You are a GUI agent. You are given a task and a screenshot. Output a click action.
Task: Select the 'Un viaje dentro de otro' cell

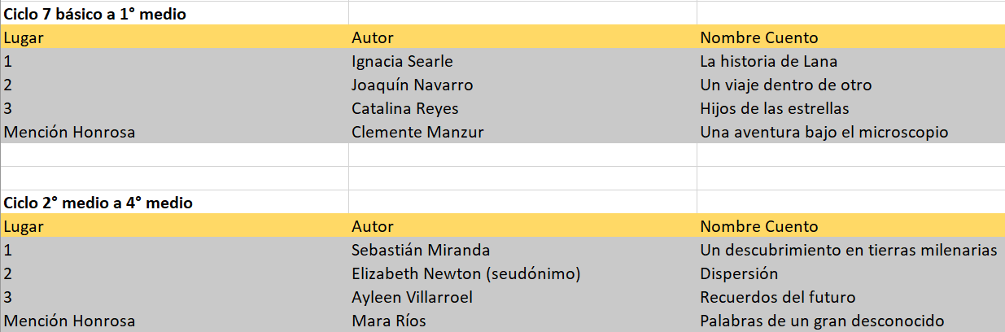point(785,85)
